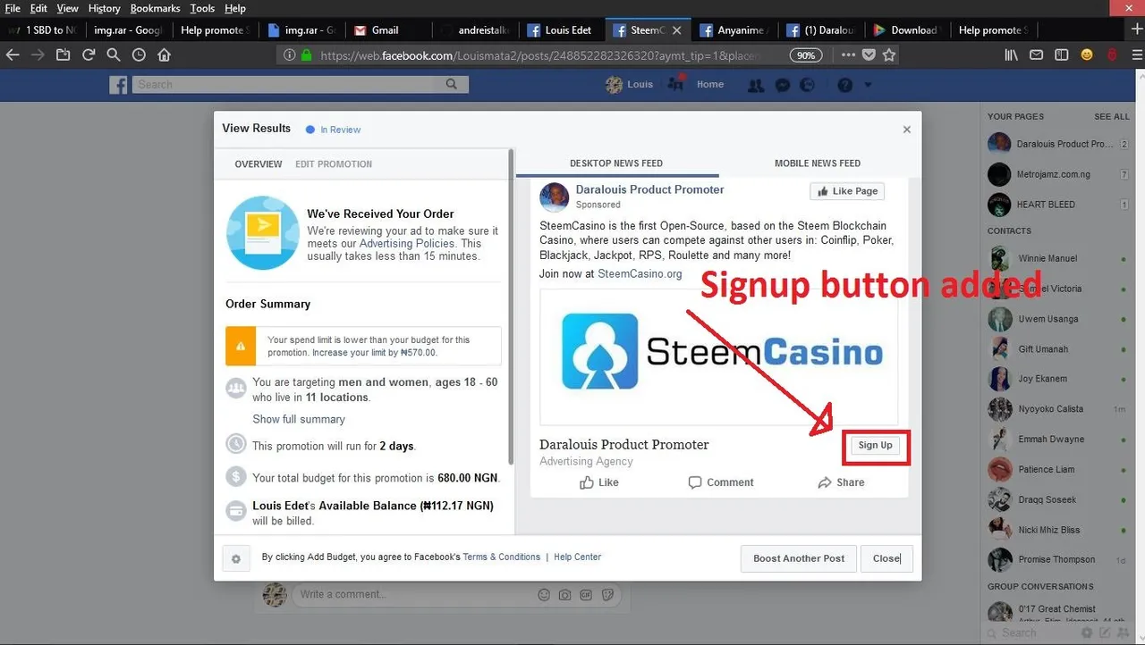Click the camera photo icon in comment box
Viewport: 1145px width, 645px height.
pos(565,594)
